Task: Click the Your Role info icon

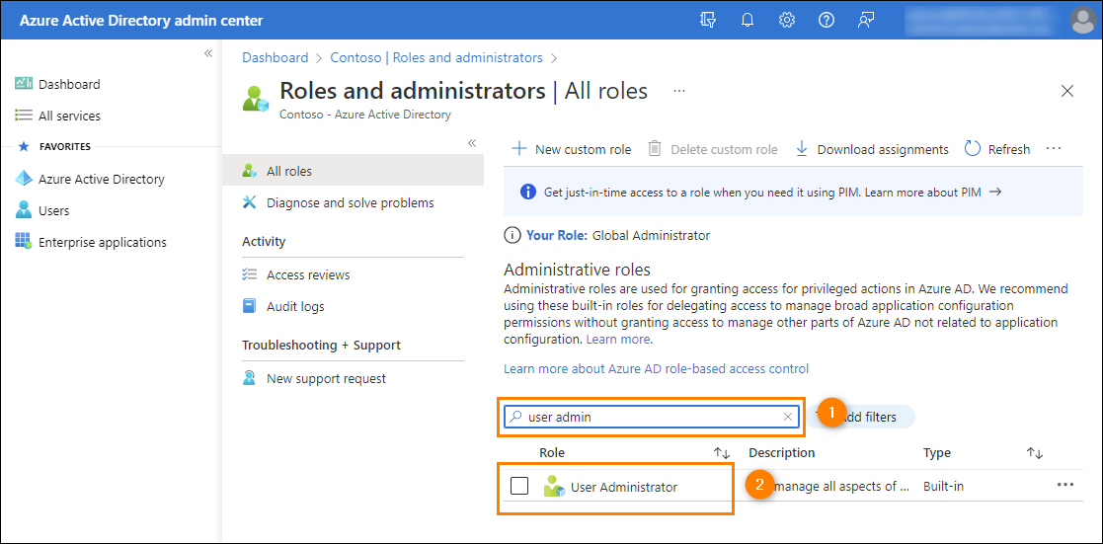Action: point(512,236)
